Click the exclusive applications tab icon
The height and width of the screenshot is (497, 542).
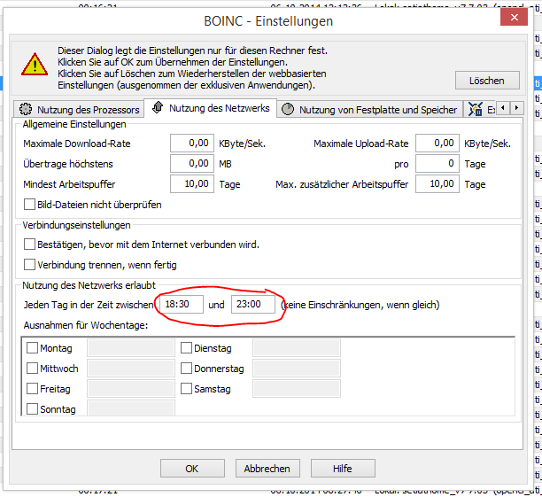(x=476, y=109)
